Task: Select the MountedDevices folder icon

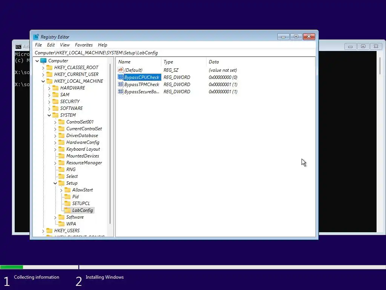Action: (x=61, y=156)
